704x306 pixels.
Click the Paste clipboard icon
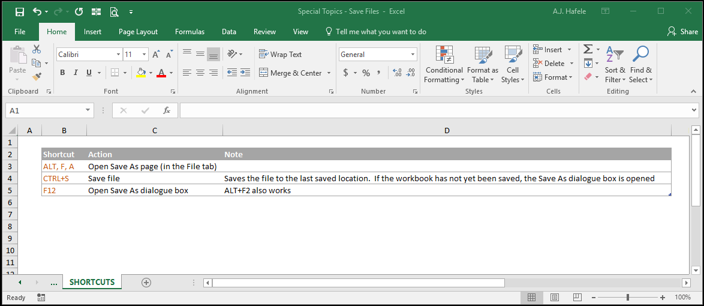tap(18, 55)
